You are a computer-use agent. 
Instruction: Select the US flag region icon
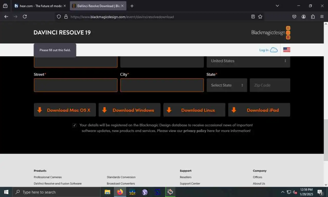click(x=287, y=50)
